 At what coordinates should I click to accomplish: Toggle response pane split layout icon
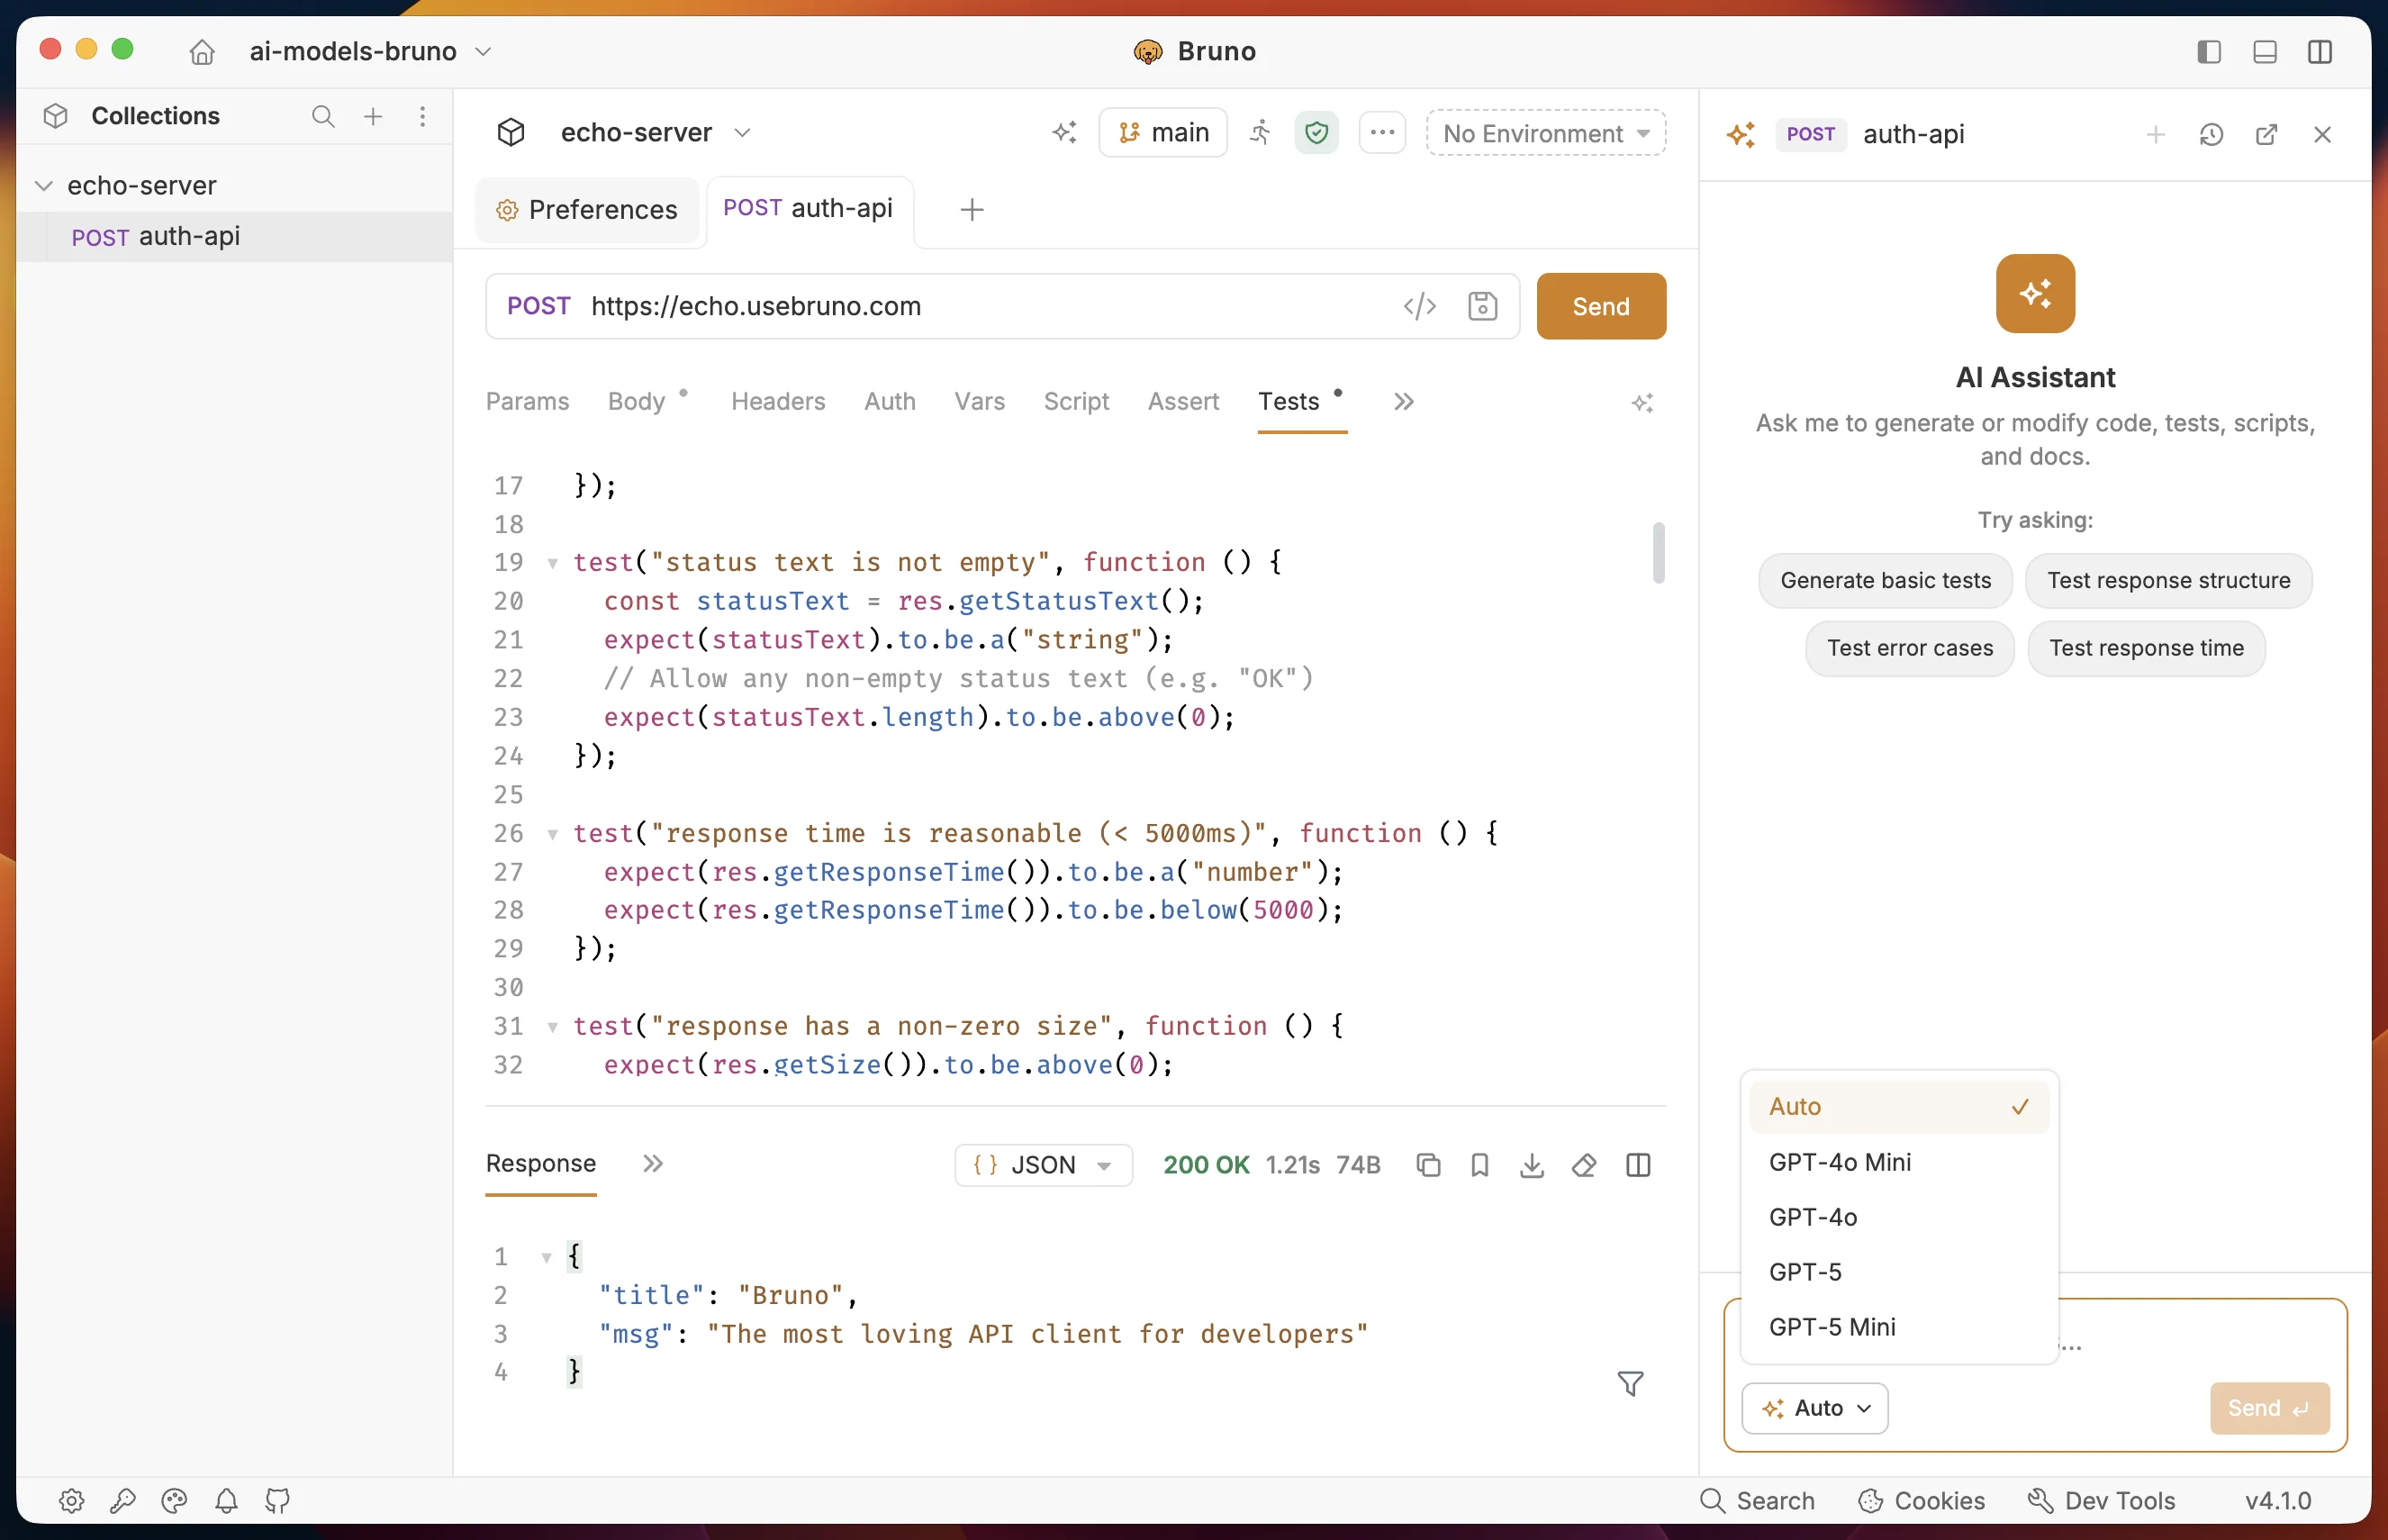click(1638, 1165)
